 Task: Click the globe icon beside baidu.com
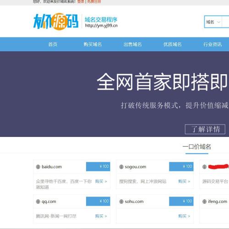click(x=38, y=167)
